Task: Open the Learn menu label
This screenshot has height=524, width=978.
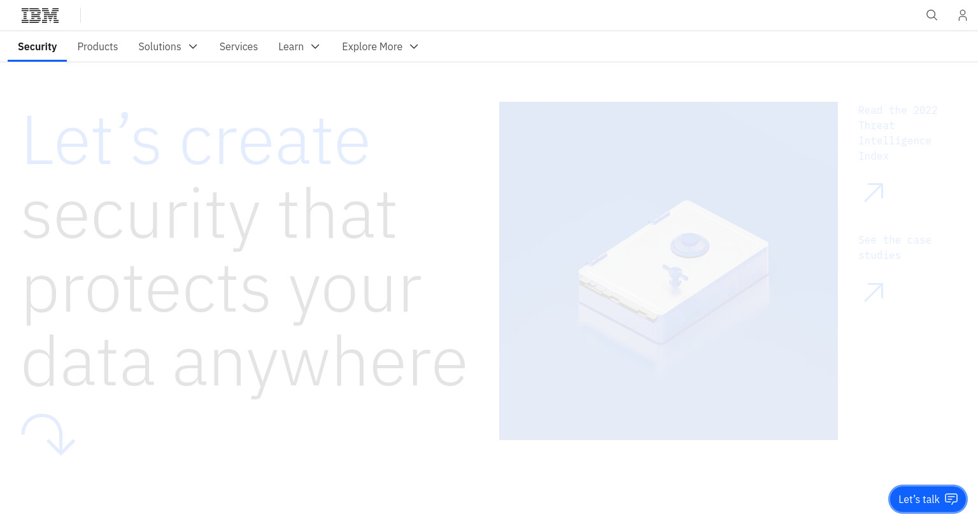Action: click(x=291, y=46)
